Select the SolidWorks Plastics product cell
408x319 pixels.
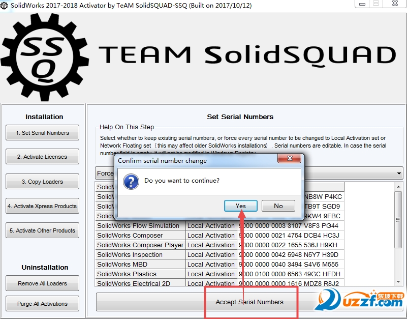pyautogui.click(x=141, y=274)
